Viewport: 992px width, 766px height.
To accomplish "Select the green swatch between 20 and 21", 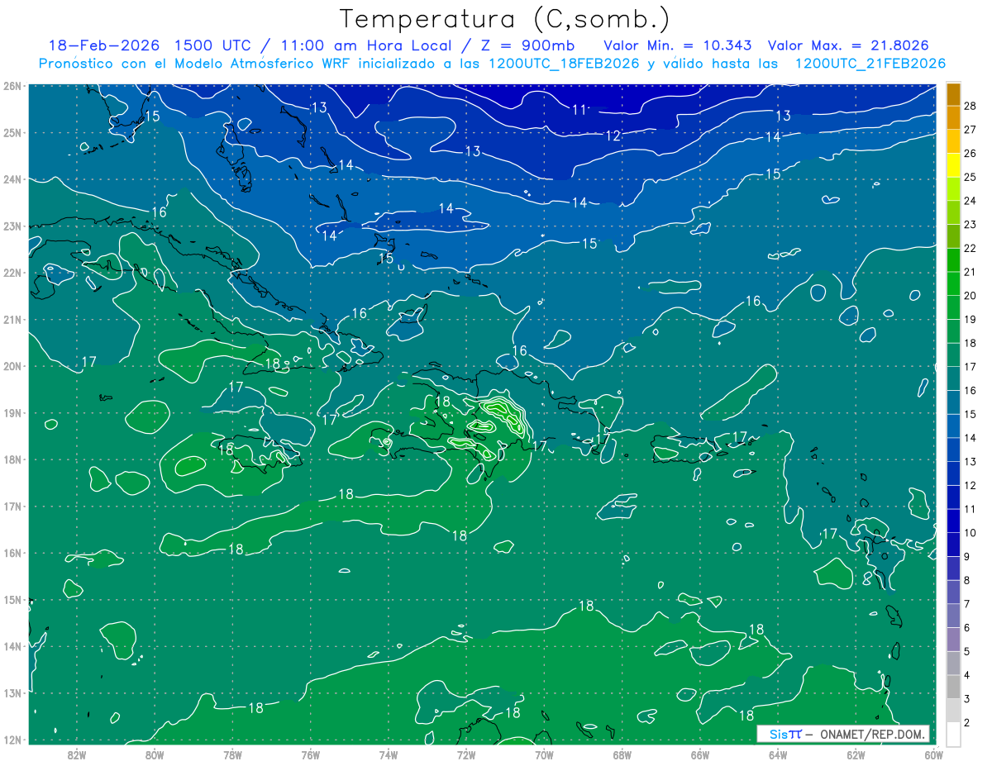I will [x=953, y=283].
